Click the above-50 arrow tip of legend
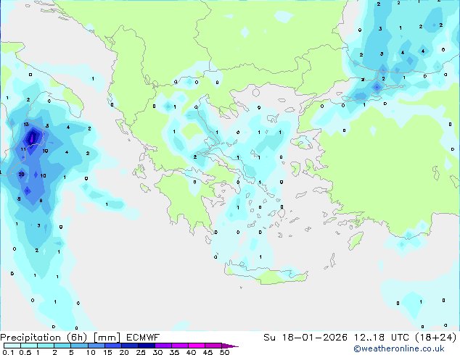Image resolution: width=460 pixels, height=355 pixels. pos(230,346)
